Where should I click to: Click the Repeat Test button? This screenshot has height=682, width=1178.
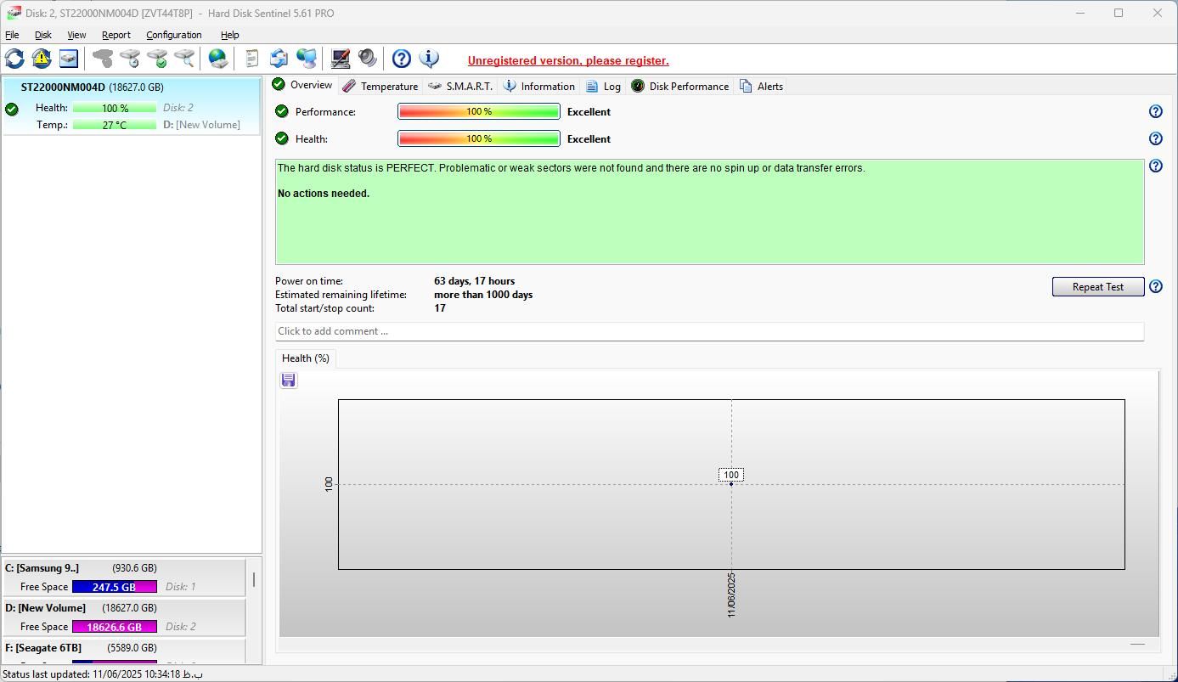pyautogui.click(x=1098, y=286)
